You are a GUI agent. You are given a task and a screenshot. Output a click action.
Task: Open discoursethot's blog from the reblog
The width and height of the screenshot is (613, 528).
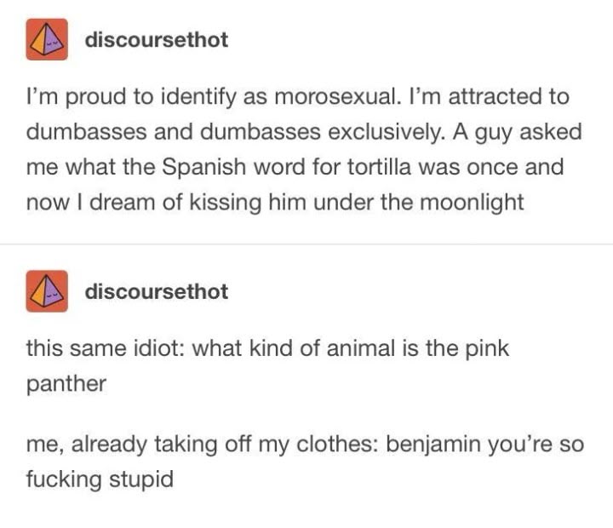pyautogui.click(x=157, y=292)
